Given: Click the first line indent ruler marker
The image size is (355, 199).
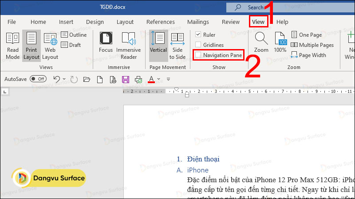Looking at the screenshot, I should click(176, 89).
